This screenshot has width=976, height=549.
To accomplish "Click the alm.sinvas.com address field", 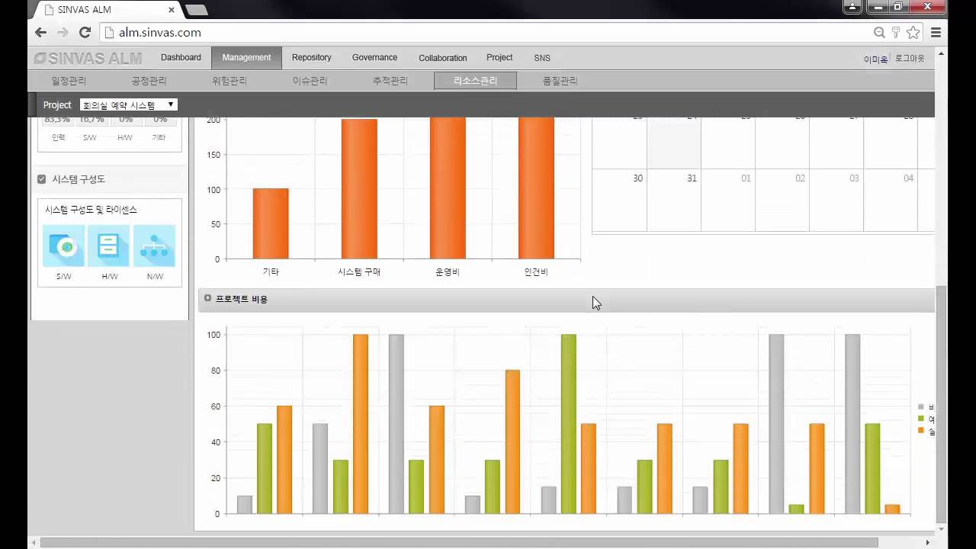I will coord(488,32).
